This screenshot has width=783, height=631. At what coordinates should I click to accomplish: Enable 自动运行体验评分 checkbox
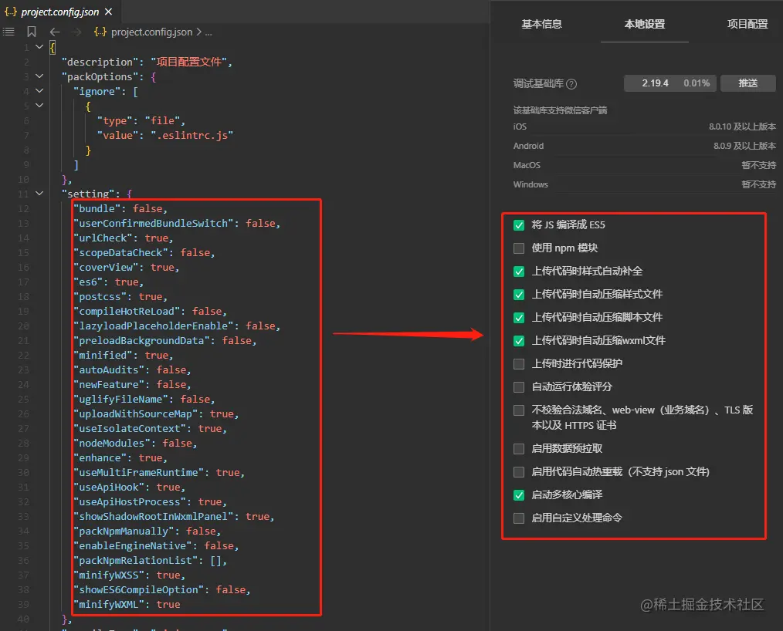coord(519,387)
